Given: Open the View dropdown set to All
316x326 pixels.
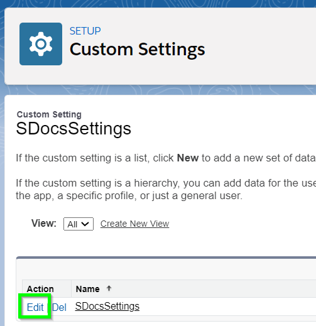Looking at the screenshot, I should 79,224.
